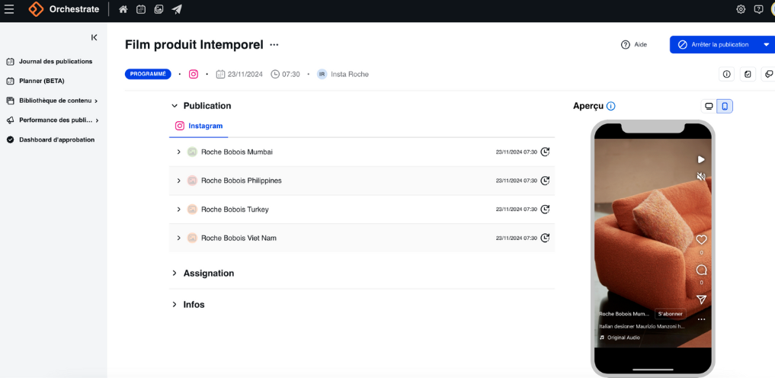Click the comment bubble in preview

[701, 270]
